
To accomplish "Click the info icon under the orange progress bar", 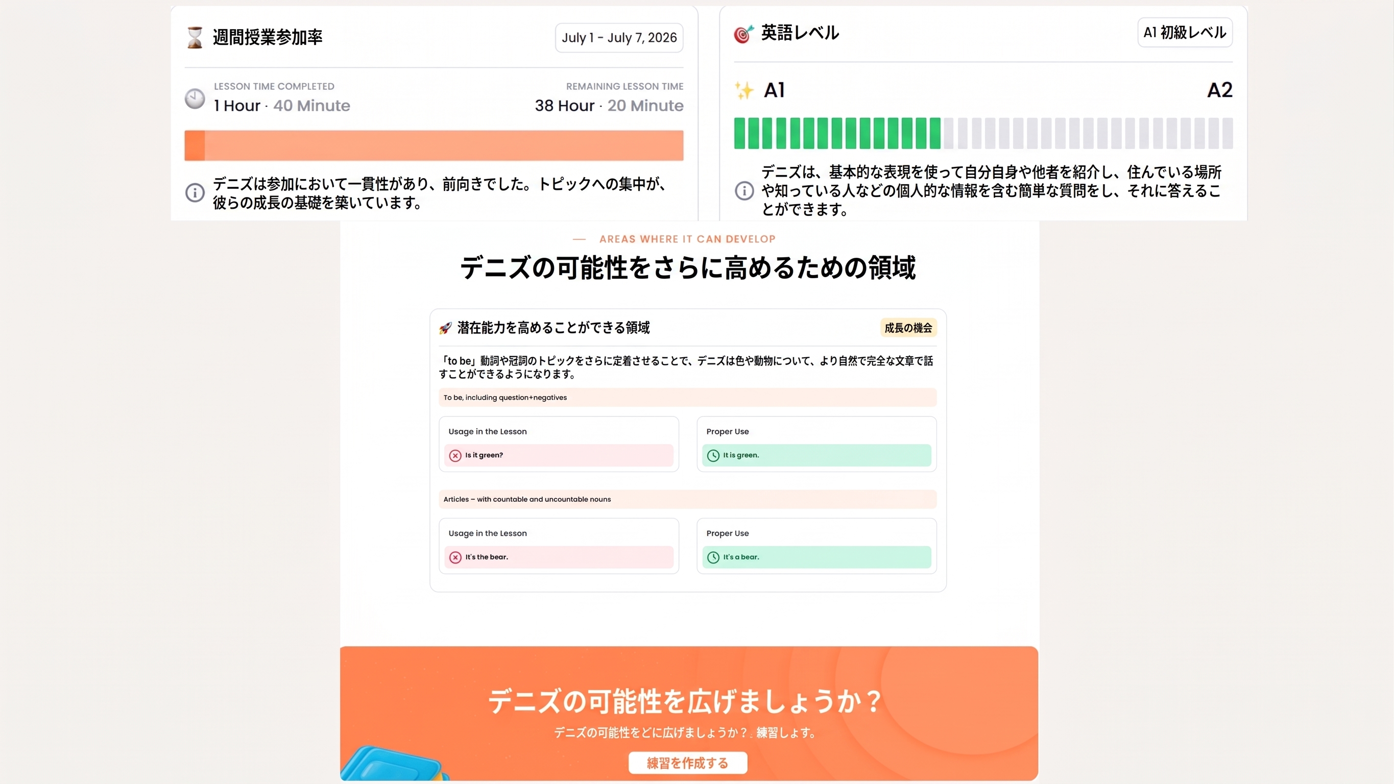I will point(195,192).
